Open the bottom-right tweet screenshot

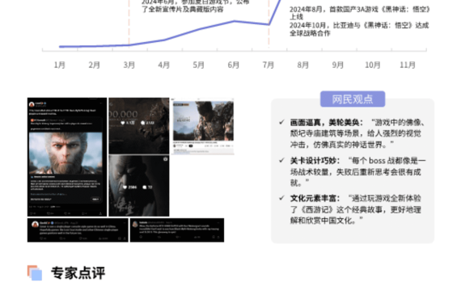coord(177,230)
